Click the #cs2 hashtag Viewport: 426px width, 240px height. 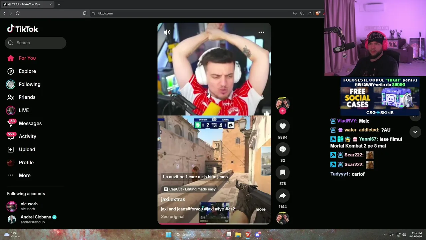point(230,209)
